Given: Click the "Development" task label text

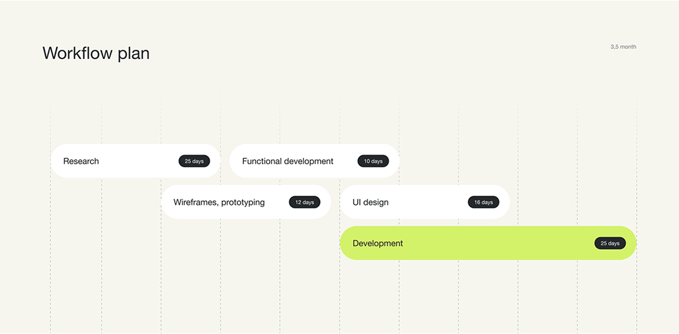Looking at the screenshot, I should (377, 243).
